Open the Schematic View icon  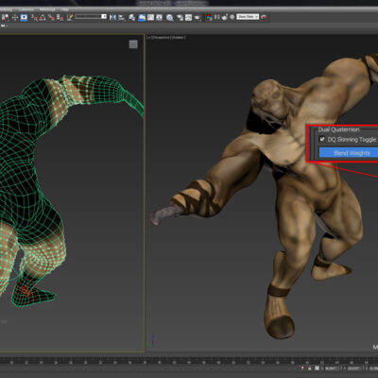pos(160,17)
